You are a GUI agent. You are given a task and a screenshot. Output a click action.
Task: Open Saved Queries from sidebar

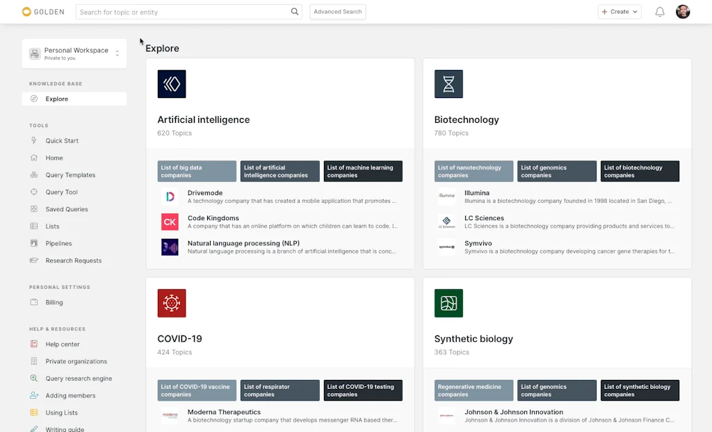(67, 209)
